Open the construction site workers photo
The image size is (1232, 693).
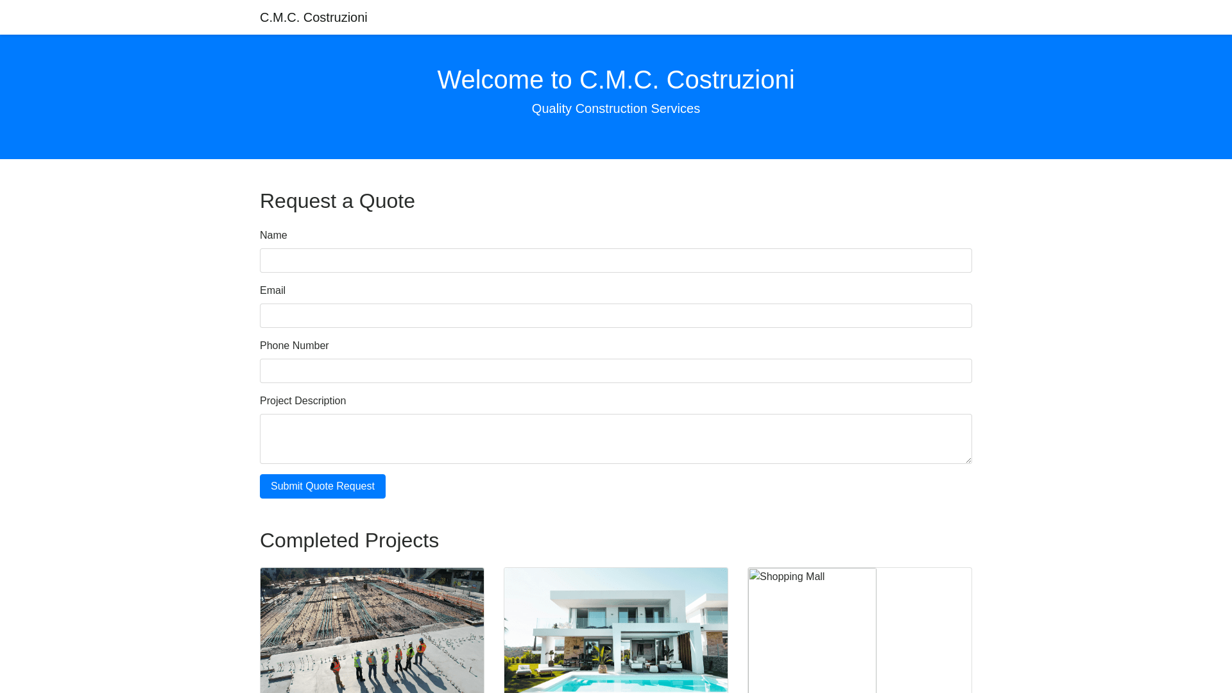point(372,629)
